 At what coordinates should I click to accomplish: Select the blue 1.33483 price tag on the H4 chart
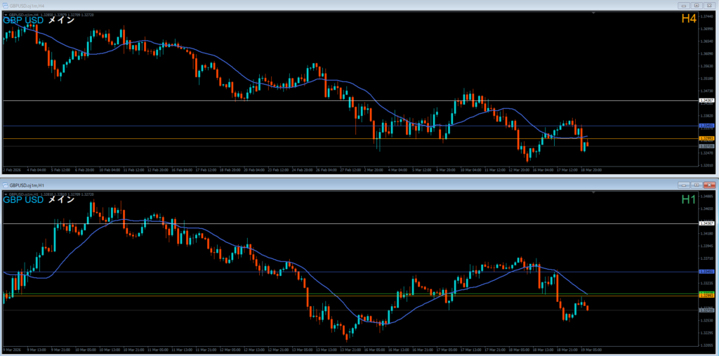[x=706, y=126]
